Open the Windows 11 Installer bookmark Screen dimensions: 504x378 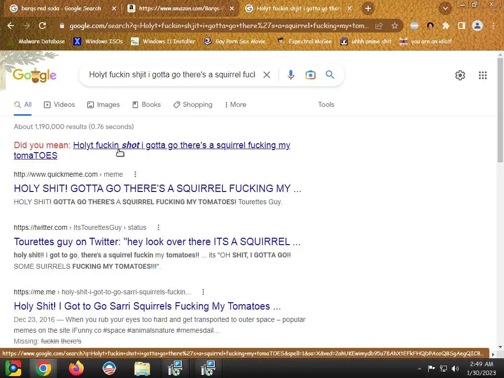pyautogui.click(x=163, y=41)
